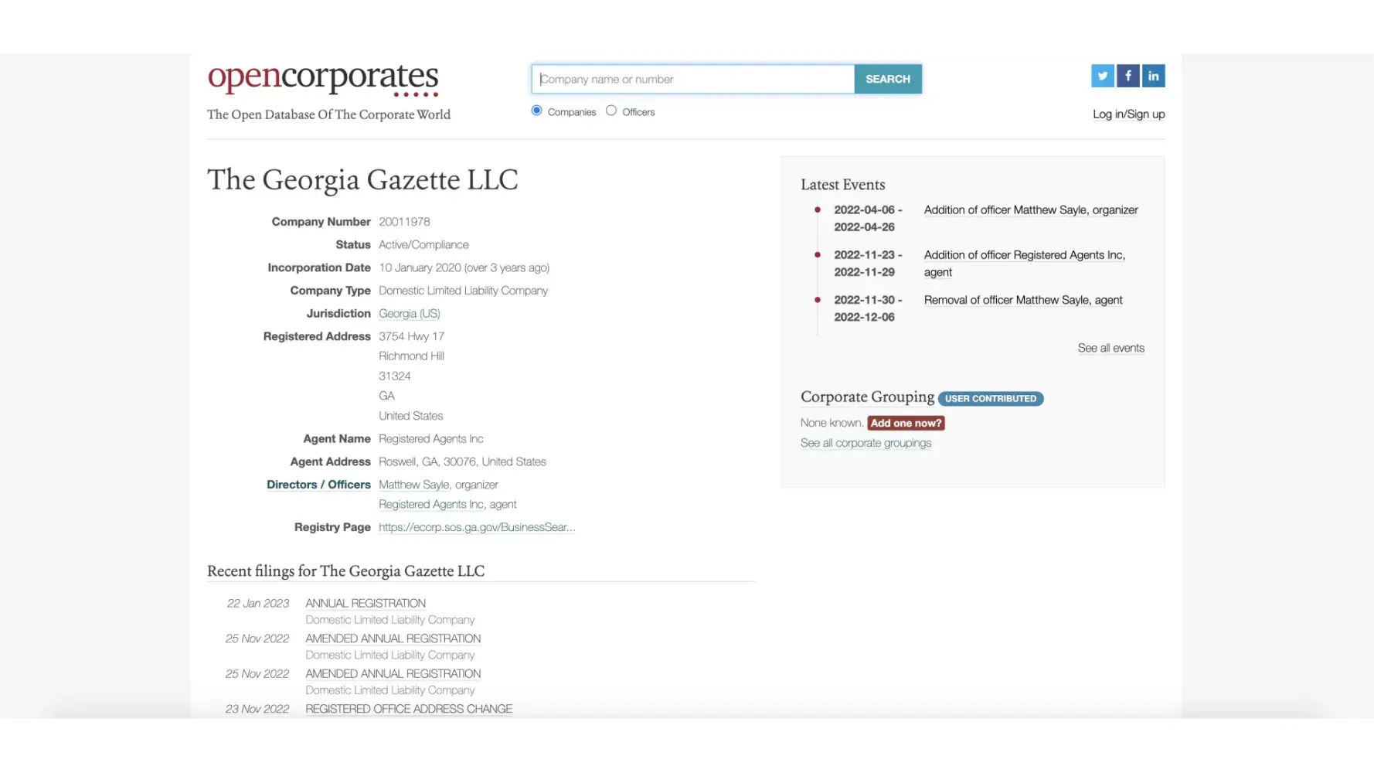Image resolution: width=1374 pixels, height=773 pixels.
Task: Click the event date 2022-04-06 - 2022-04-26
Action: 868,219
